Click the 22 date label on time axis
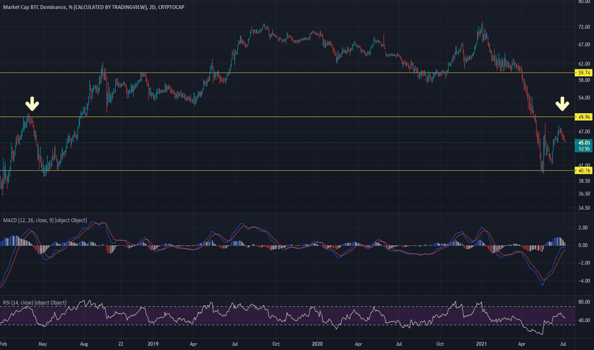 point(120,344)
